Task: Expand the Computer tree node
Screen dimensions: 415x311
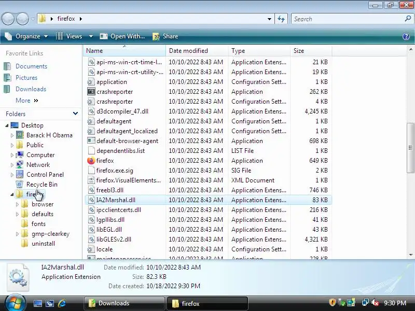Action: (12, 155)
